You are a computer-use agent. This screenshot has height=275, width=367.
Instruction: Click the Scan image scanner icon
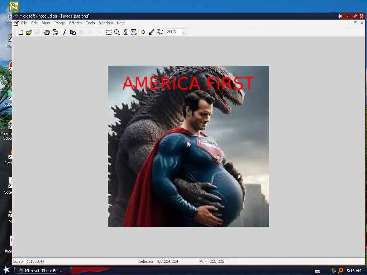[x=55, y=32]
